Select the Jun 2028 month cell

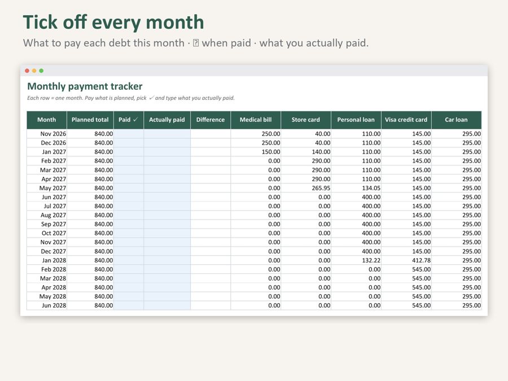47,305
